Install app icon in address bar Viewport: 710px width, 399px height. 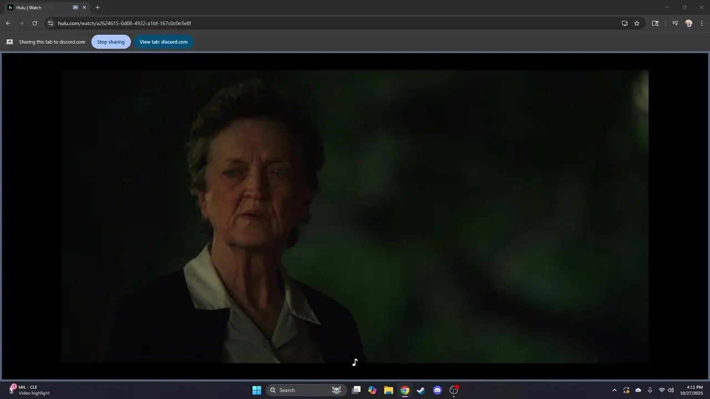[x=625, y=23]
